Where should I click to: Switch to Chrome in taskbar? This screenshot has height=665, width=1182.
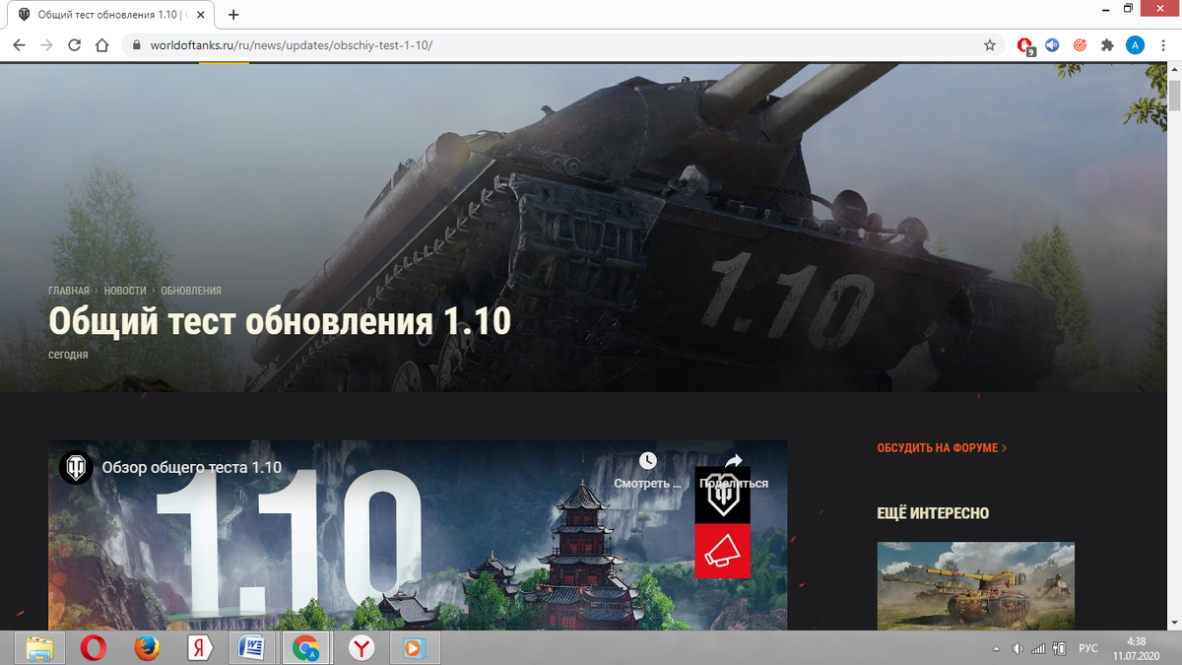[x=306, y=648]
